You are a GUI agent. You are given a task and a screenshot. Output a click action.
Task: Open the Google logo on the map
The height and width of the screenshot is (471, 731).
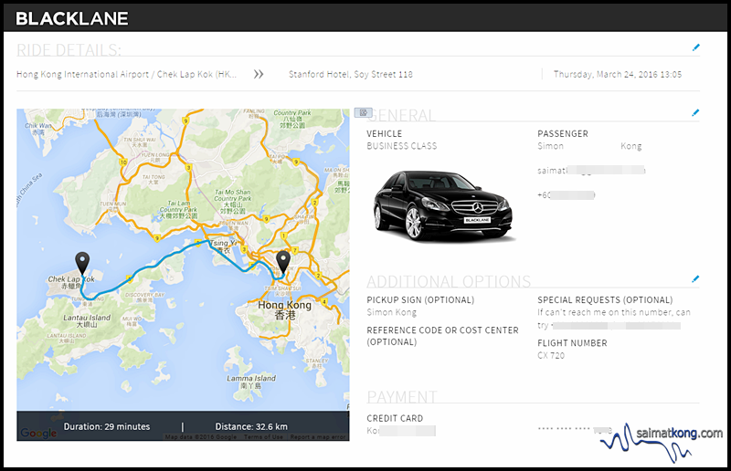pyautogui.click(x=38, y=433)
